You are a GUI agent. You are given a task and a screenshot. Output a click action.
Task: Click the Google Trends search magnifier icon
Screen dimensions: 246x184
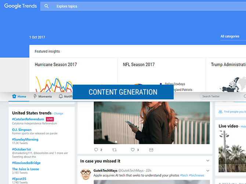[46, 6]
